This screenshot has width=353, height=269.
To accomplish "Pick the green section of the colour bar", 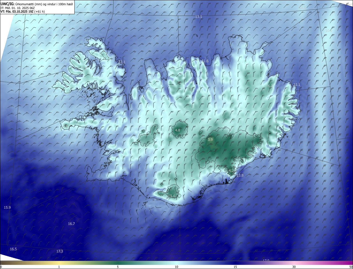I will (118, 263).
